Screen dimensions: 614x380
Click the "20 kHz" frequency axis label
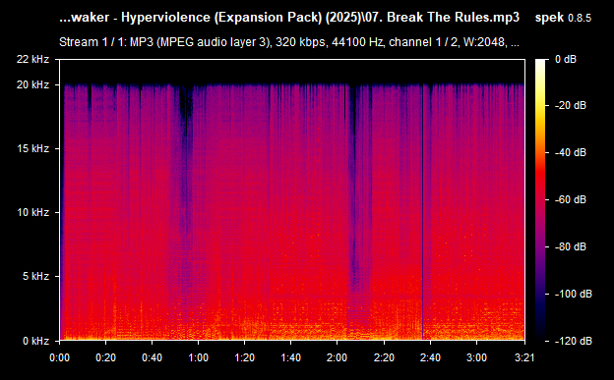[x=32, y=84]
